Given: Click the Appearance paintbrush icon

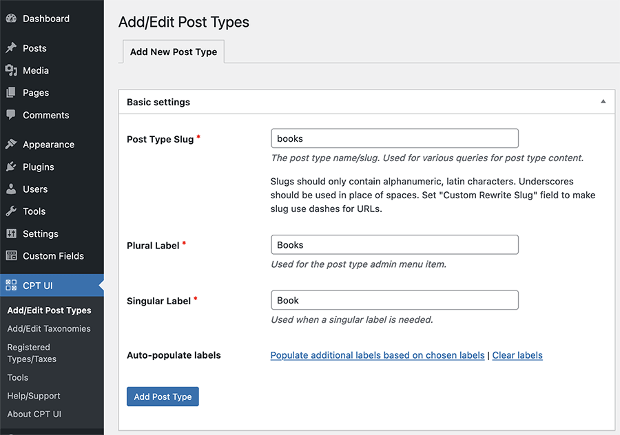Looking at the screenshot, I should [x=11, y=145].
